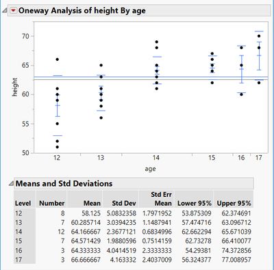Click the age x-axis label
Viewport: 274px width, 270px height.
click(150, 169)
